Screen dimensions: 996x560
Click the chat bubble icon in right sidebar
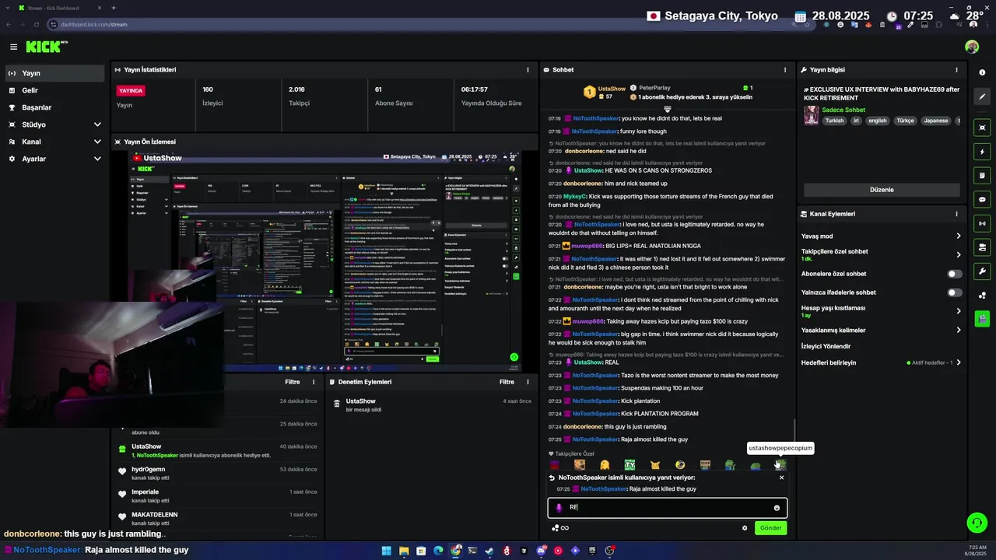pyautogui.click(x=982, y=199)
